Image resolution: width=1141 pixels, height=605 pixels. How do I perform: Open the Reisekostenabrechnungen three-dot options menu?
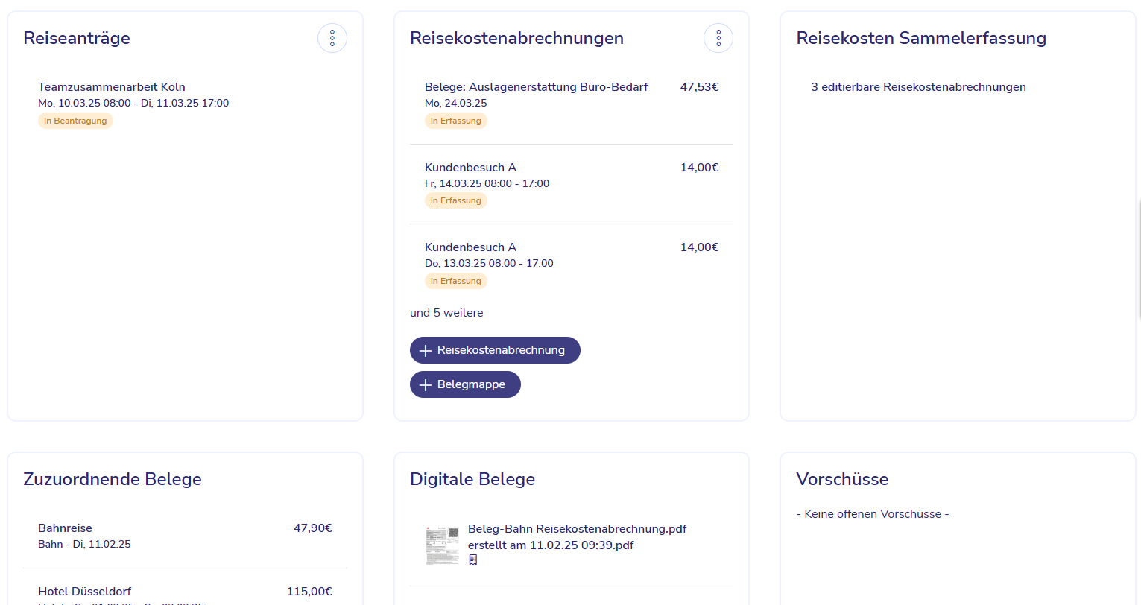tap(718, 38)
